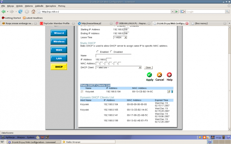
Task: Open the Widok menu
Action: point(19,6)
